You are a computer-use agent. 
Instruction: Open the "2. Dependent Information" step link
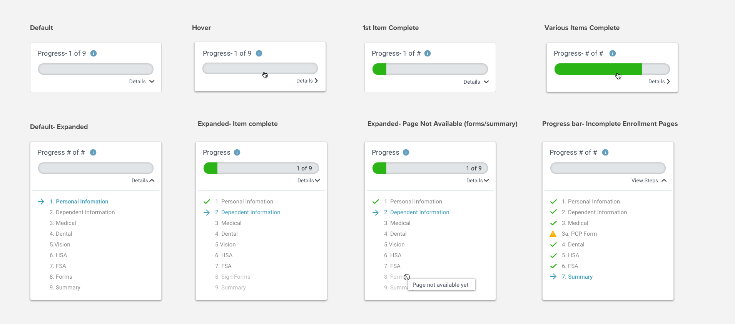(x=247, y=212)
